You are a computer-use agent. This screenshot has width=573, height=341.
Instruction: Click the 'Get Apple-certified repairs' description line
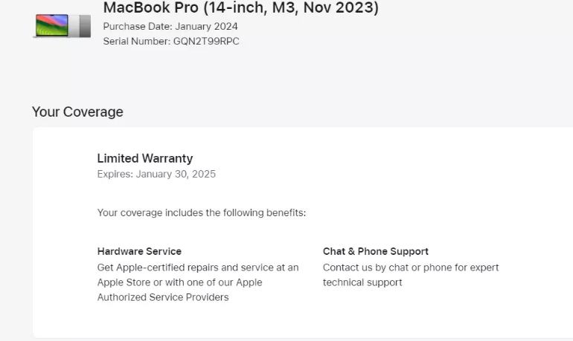pos(198,267)
